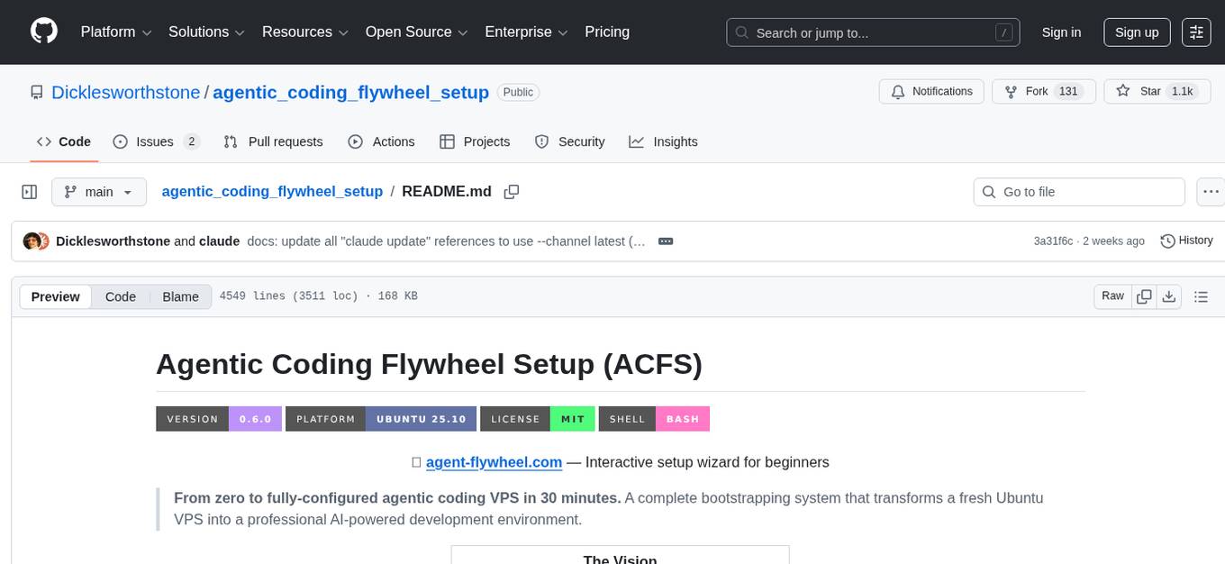Open the main branch dropdown
The height and width of the screenshot is (564, 1225).
(x=99, y=191)
